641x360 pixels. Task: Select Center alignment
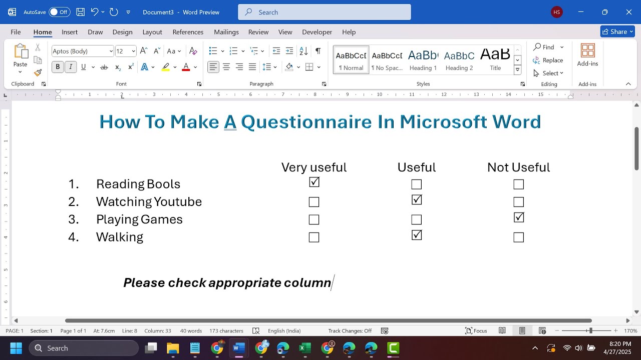(x=226, y=67)
